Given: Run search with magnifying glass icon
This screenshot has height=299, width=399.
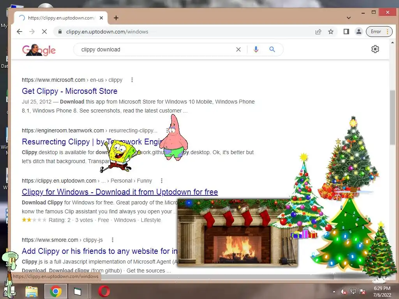Looking at the screenshot, I should (x=272, y=49).
